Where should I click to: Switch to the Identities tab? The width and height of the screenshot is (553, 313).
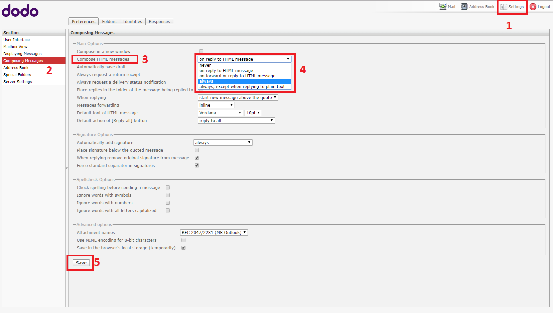coord(132,21)
